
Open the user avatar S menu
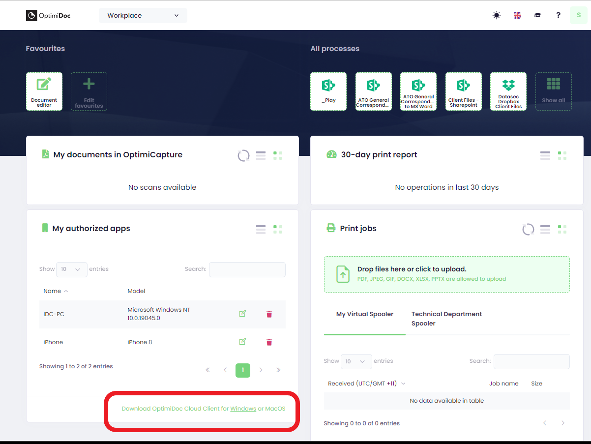pyautogui.click(x=579, y=15)
